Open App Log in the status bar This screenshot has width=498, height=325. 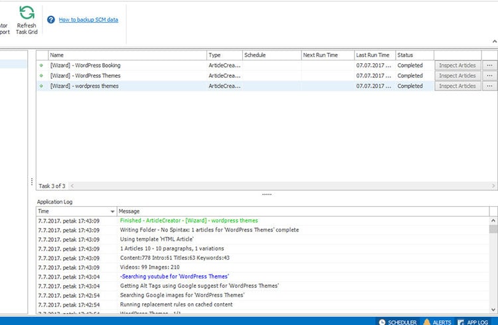click(x=472, y=322)
